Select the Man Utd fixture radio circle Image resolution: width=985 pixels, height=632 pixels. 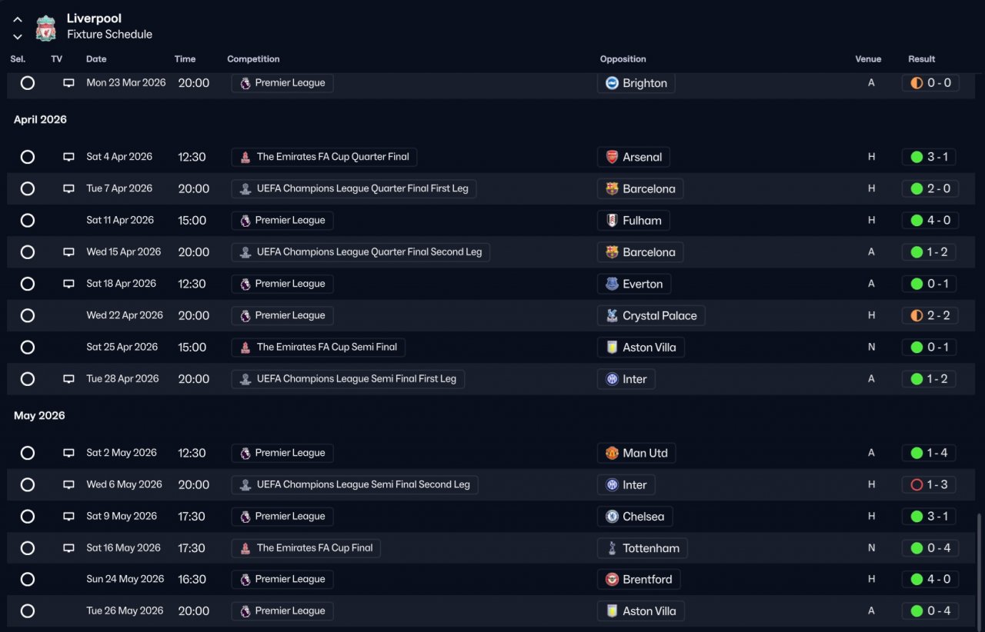(28, 453)
